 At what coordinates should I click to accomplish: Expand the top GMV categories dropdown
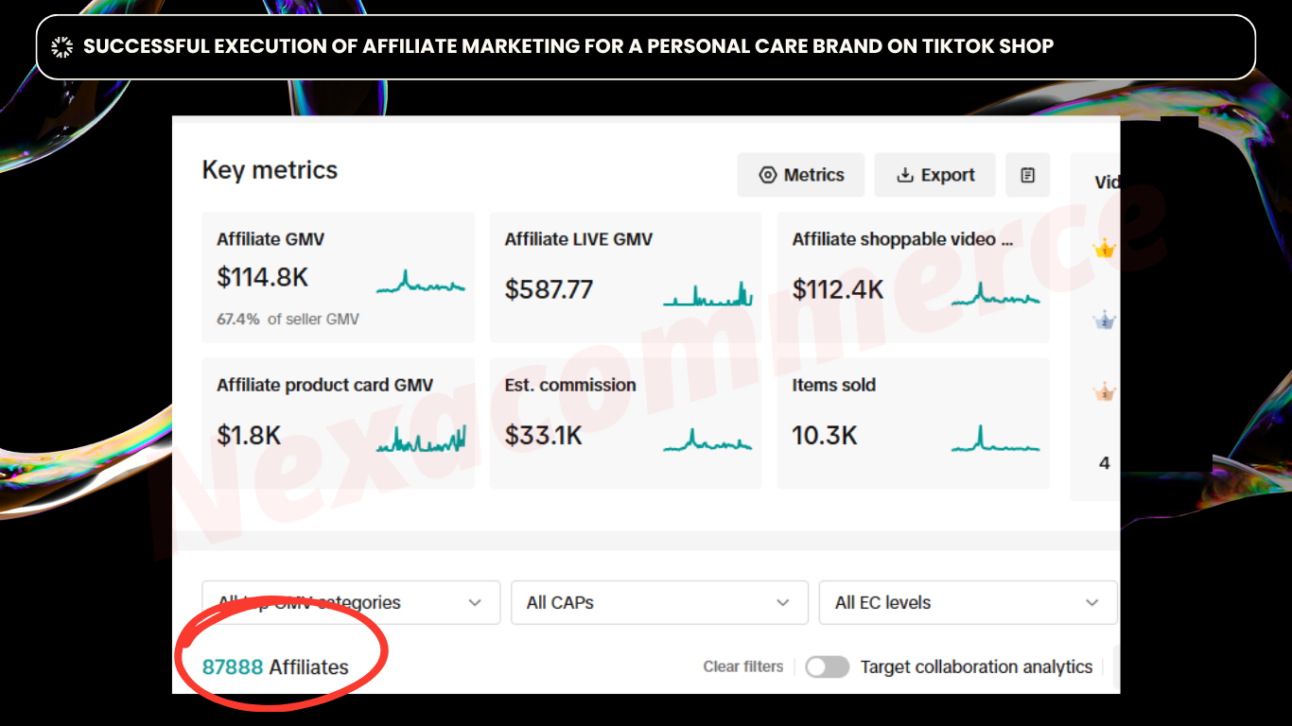(351, 602)
